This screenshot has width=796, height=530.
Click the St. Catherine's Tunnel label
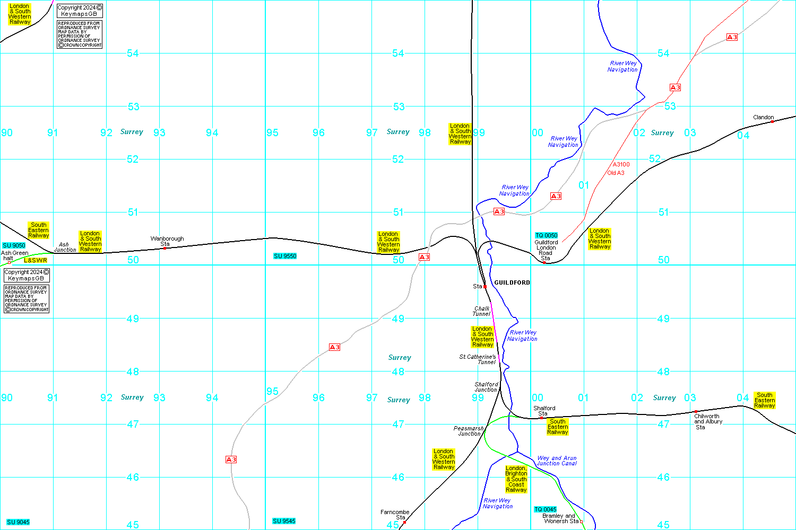click(x=478, y=359)
